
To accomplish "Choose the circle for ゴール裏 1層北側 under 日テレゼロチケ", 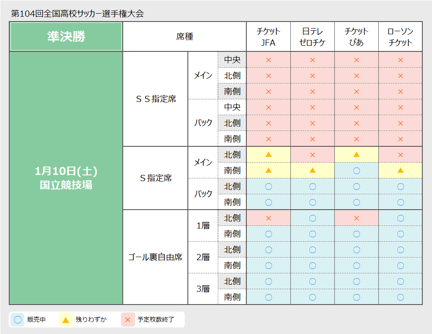I will [x=312, y=218].
